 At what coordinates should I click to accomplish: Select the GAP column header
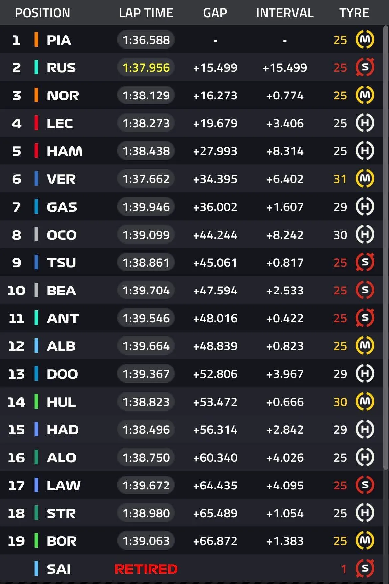[x=215, y=13]
